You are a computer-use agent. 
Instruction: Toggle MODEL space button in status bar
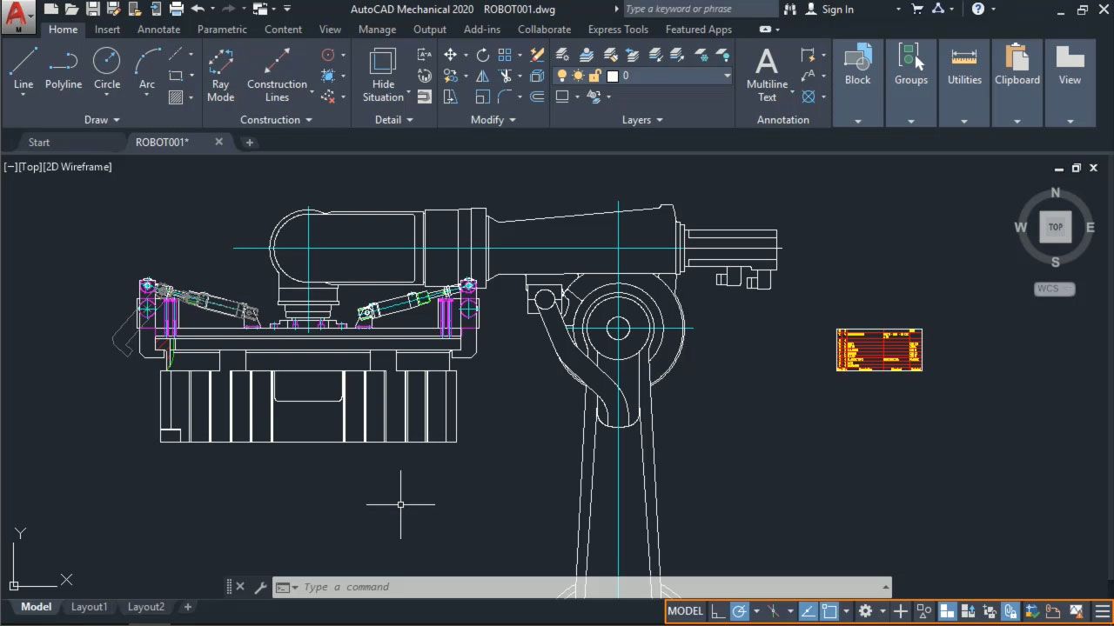click(685, 611)
